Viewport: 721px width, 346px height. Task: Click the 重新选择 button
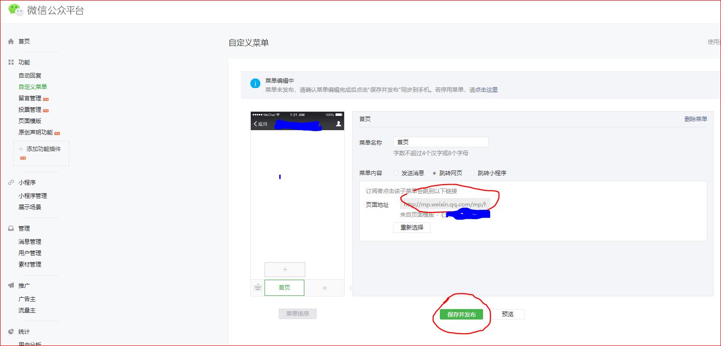412,228
